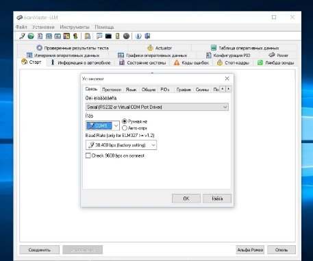Open the Actuator tab
The width and height of the screenshot is (313, 261).
[x=160, y=48]
